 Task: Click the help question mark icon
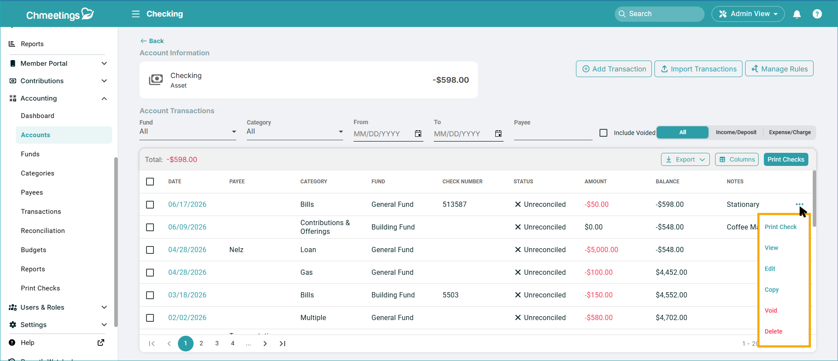818,14
